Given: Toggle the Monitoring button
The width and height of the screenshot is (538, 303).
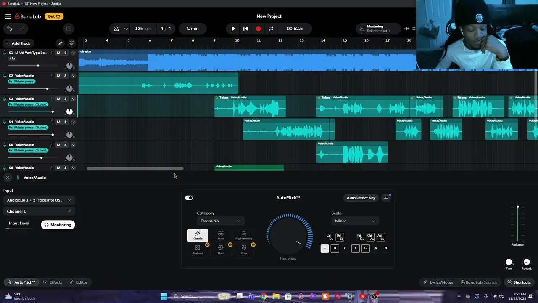Looking at the screenshot, I should (58, 225).
